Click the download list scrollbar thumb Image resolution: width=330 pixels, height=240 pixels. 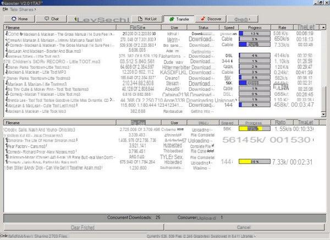coord(323,98)
